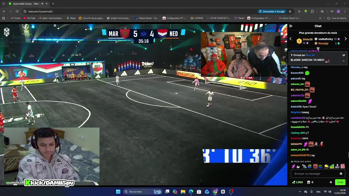The image size is (349, 196).
Task: Collapse the chat panel with the arrow icon
Action: click(291, 26)
